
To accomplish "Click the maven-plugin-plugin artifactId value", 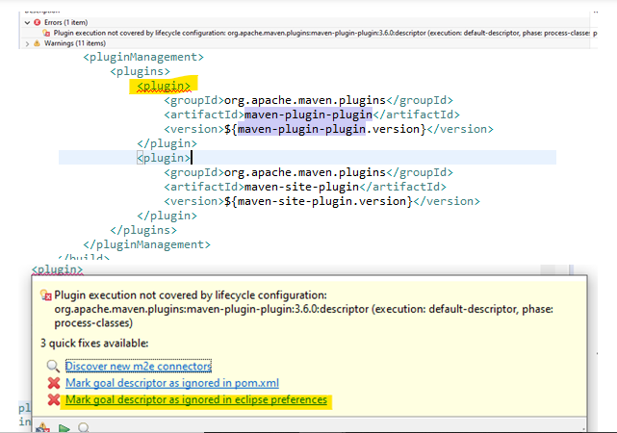I will (x=308, y=115).
